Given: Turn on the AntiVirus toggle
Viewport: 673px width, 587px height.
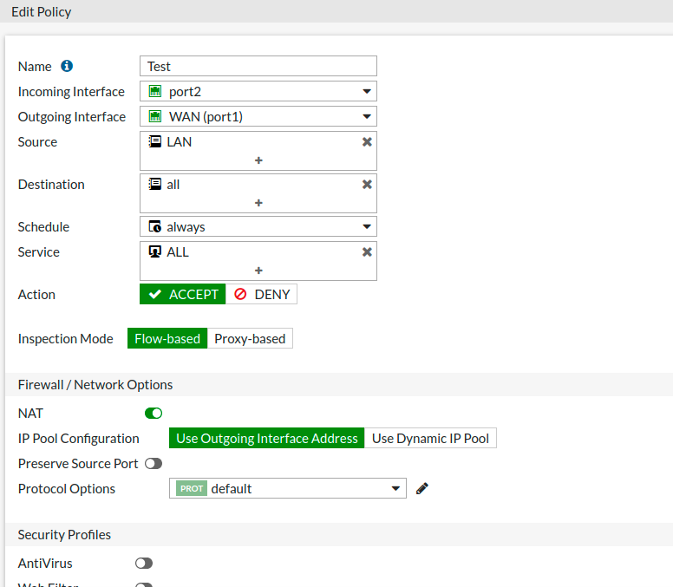Looking at the screenshot, I should (144, 564).
